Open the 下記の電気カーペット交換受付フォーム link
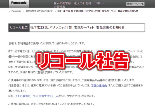The image size is (155, 106). [37, 96]
